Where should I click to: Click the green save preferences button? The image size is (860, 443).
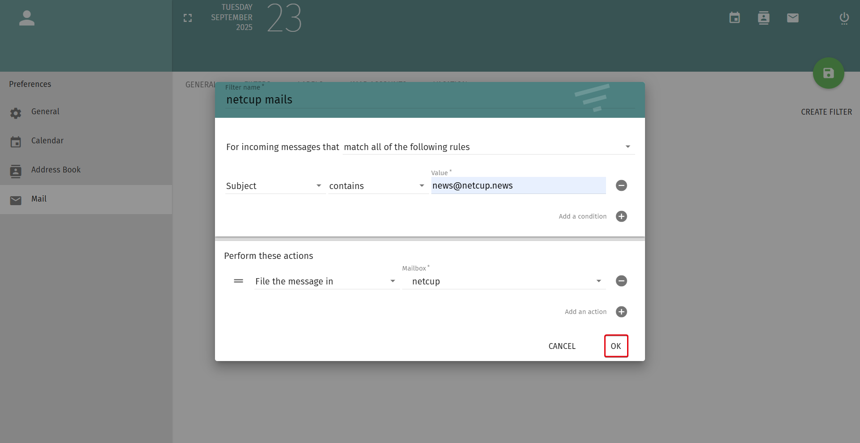pos(829,73)
